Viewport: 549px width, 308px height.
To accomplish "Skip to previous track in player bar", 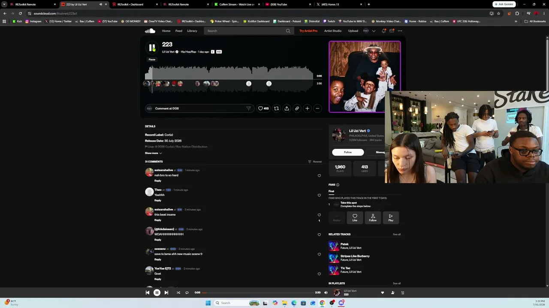I will pyautogui.click(x=147, y=293).
